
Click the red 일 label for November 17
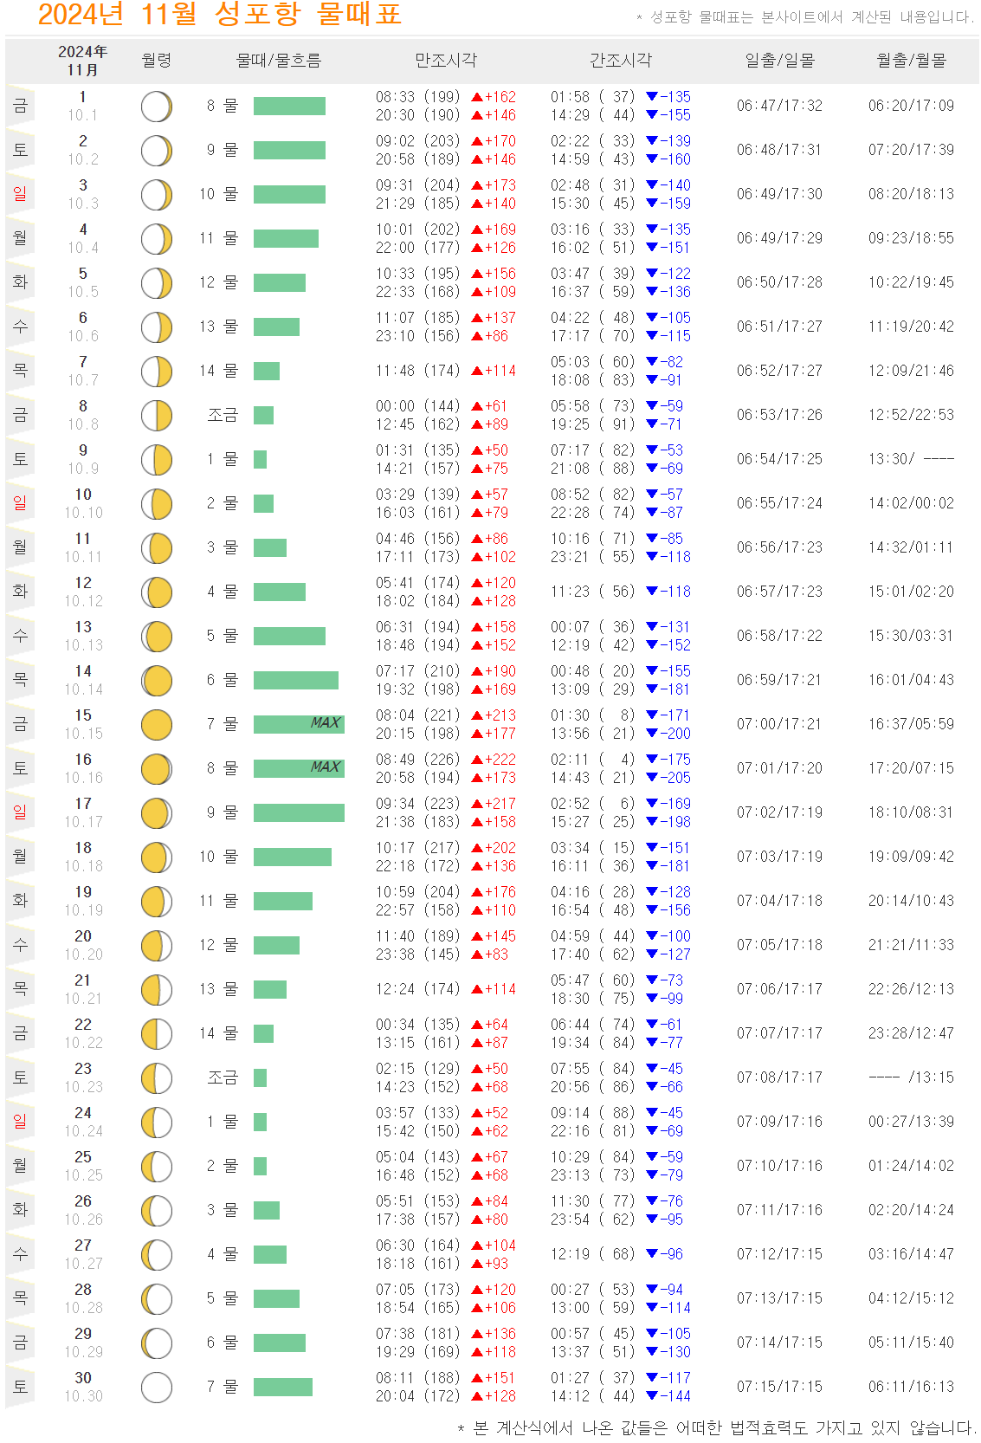(x=20, y=812)
